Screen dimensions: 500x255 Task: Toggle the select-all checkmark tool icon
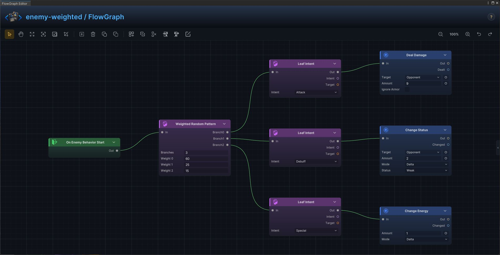click(x=55, y=34)
